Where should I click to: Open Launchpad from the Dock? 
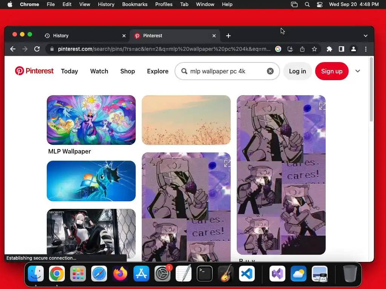[78, 274]
